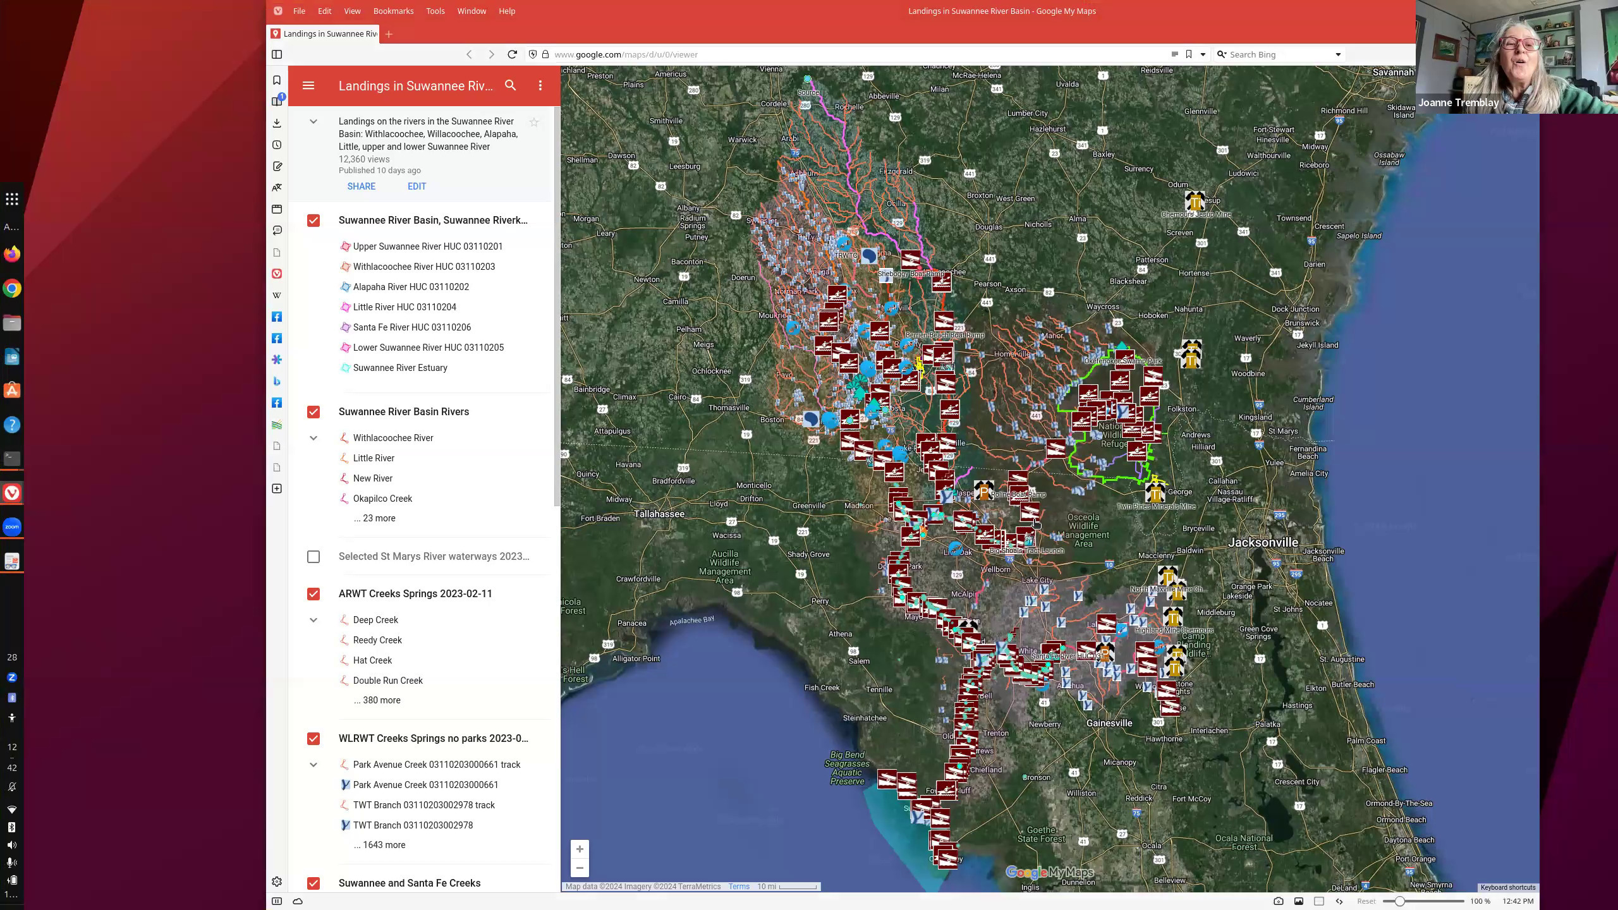Open the Bookmarks menu
This screenshot has height=910, width=1618.
(393, 11)
